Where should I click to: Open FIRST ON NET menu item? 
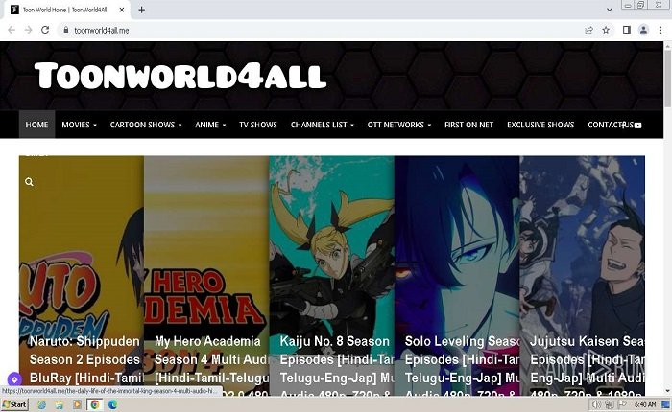468,125
